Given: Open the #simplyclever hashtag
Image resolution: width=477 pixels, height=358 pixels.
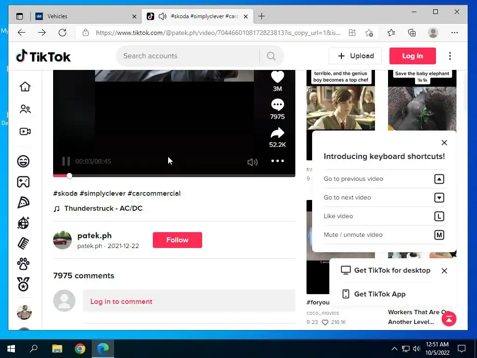Looking at the screenshot, I should tap(102, 193).
